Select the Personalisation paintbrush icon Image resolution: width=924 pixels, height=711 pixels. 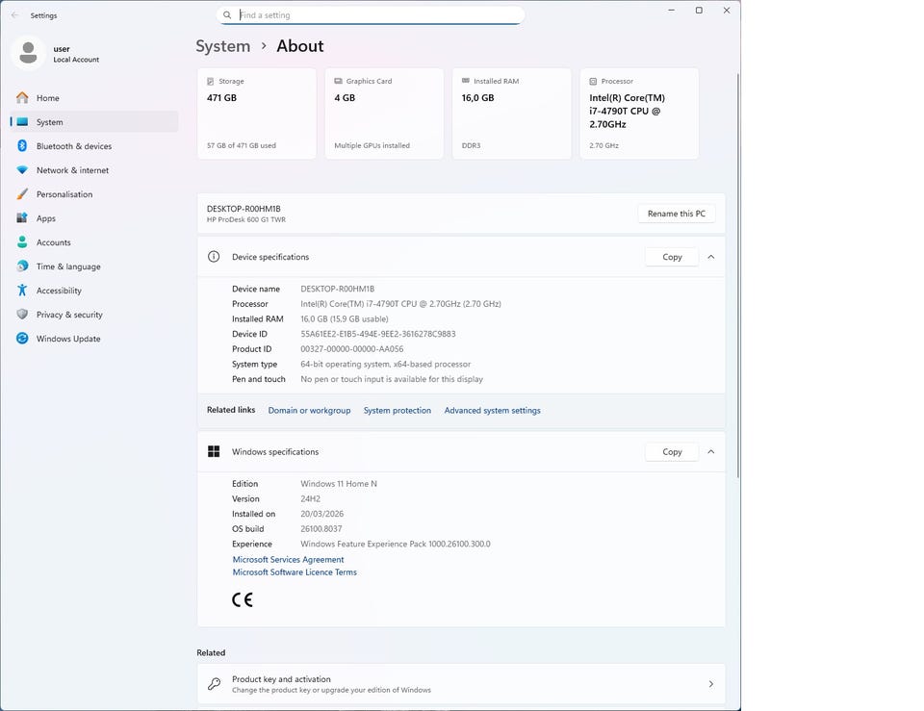click(x=22, y=194)
